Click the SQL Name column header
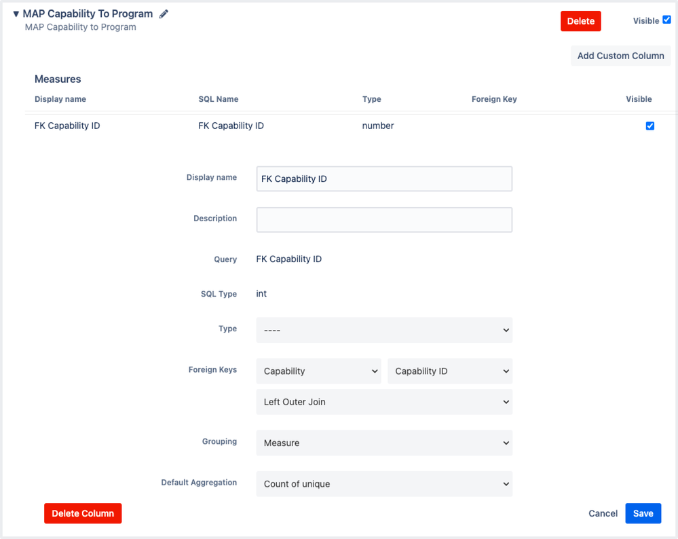This screenshot has height=539, width=678. pos(219,99)
